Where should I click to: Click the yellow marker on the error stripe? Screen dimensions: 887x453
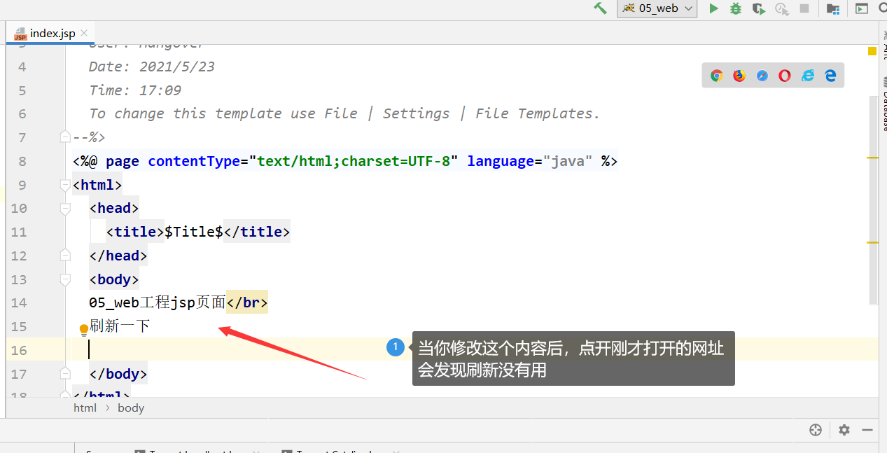tap(872, 50)
